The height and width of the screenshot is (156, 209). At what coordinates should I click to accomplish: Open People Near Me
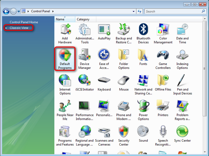click(x=65, y=110)
